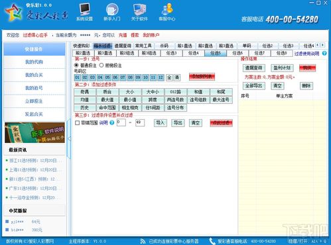
Task: Open 立即投注 in the sidebar
Action: click(34, 101)
